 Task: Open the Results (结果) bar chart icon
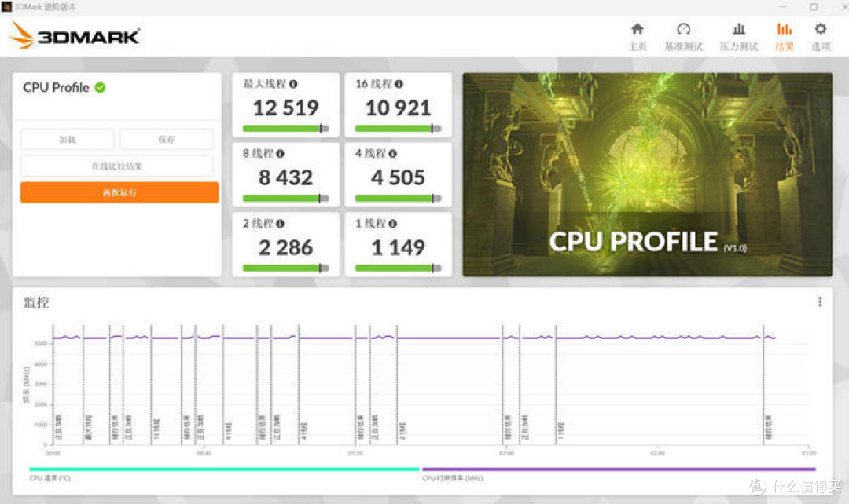pyautogui.click(x=784, y=29)
